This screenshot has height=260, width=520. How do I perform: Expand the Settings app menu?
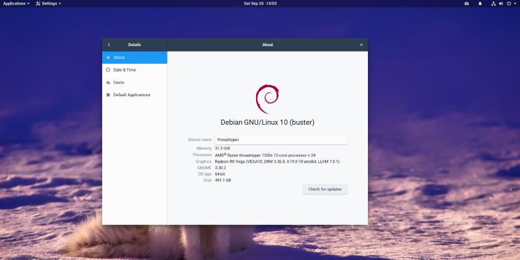(x=48, y=3)
